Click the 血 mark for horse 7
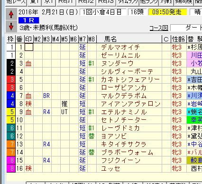Screen dimensions: 202x184 28,96
